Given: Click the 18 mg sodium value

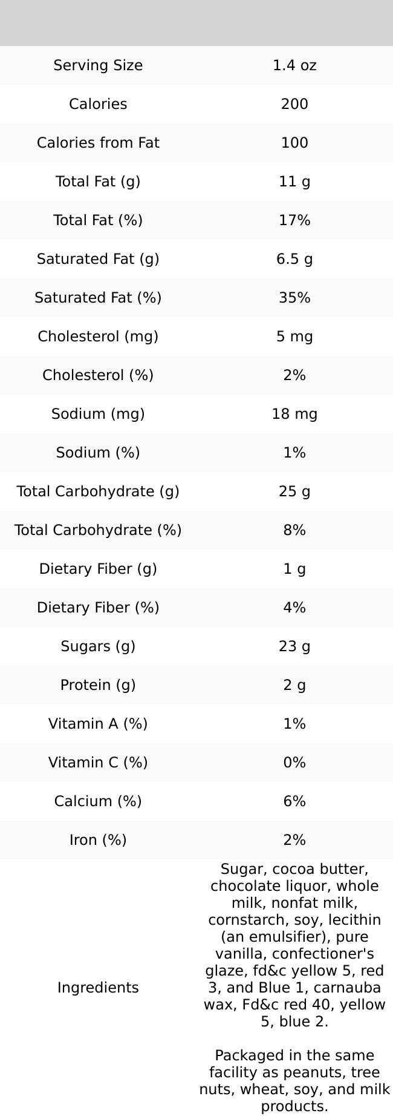Looking at the screenshot, I should pyautogui.click(x=294, y=414).
